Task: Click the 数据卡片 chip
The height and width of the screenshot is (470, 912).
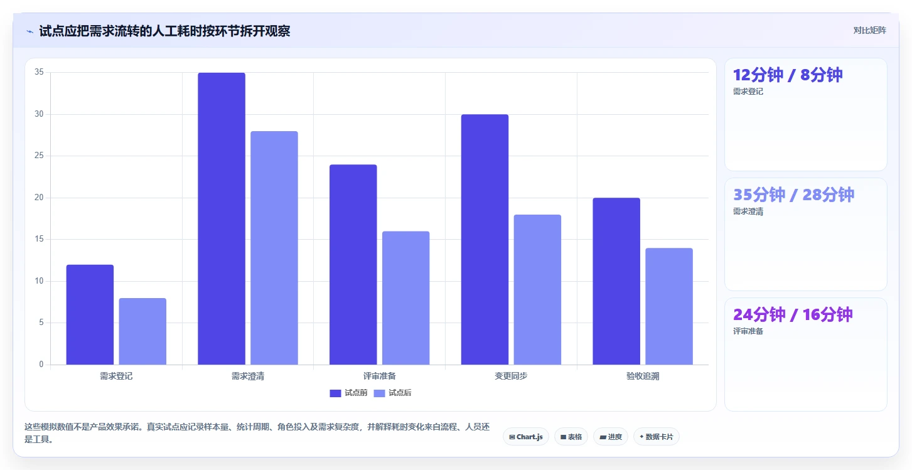Action: pyautogui.click(x=657, y=437)
